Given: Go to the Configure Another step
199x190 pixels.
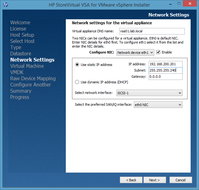Looking at the screenshot, I should (31, 85).
